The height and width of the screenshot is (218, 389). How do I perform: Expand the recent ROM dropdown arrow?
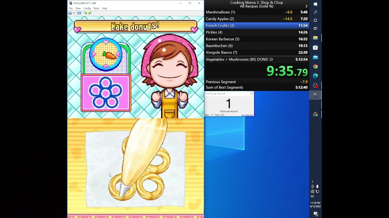74,13
